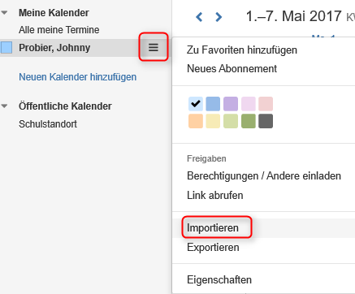This screenshot has height=294, width=355.
Task: Click Neues Abonnement menu entry
Action: [232, 69]
